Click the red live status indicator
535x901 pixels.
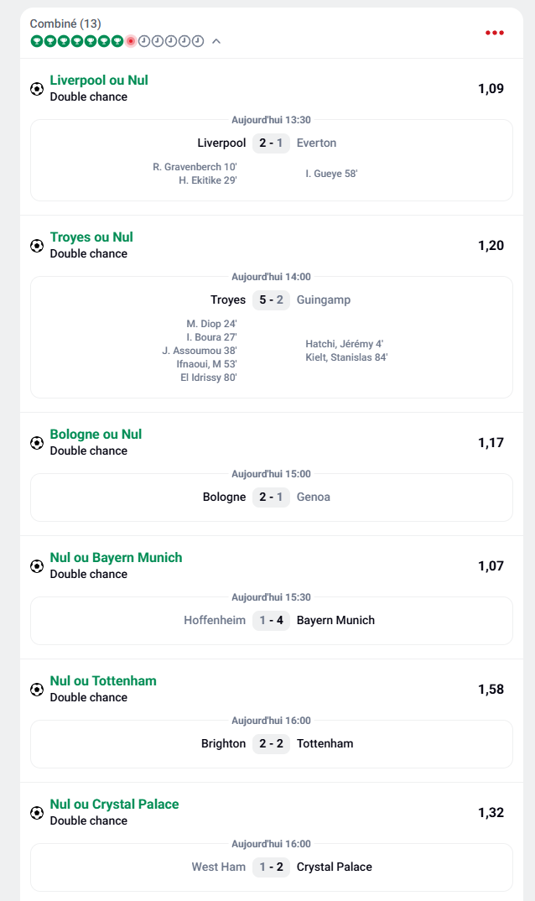point(131,40)
